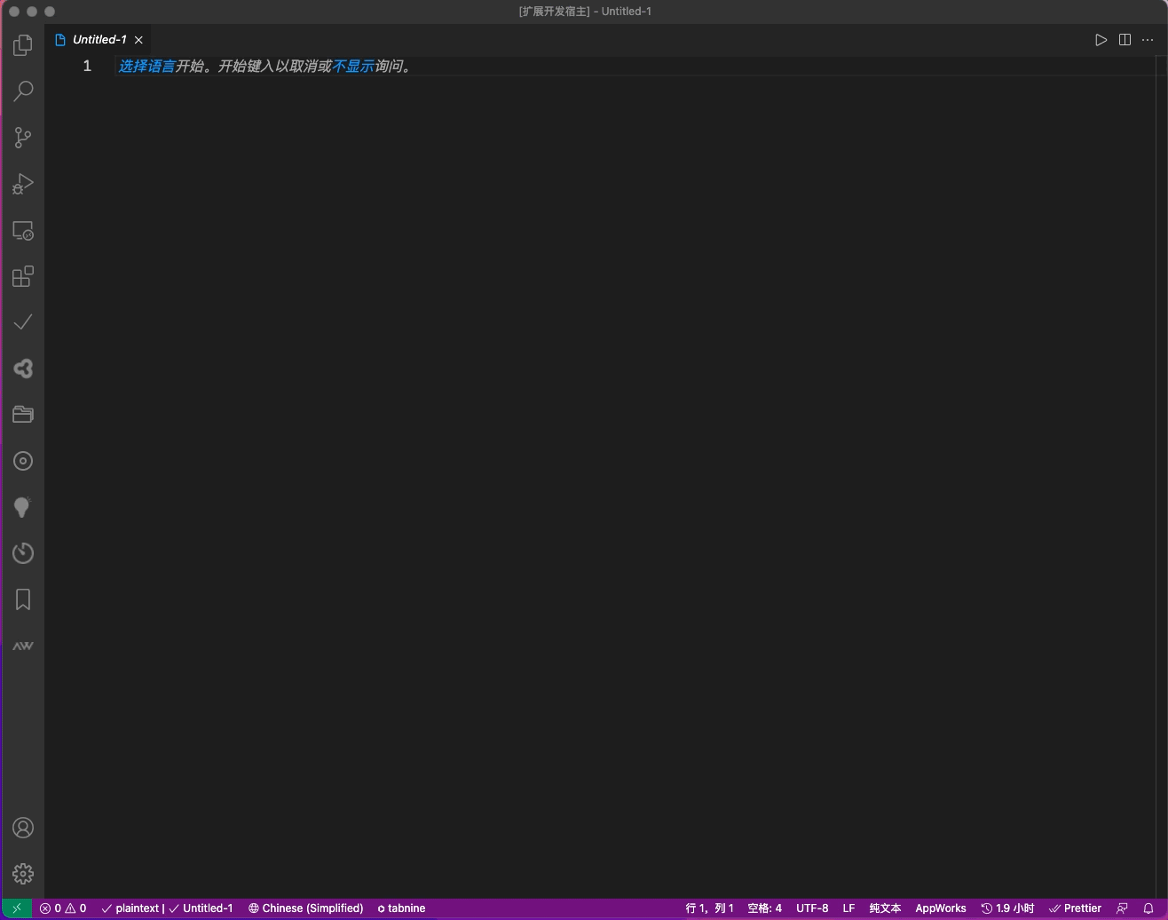Switch to the Untitled-1 editor tab
The height and width of the screenshot is (920, 1168).
(99, 39)
